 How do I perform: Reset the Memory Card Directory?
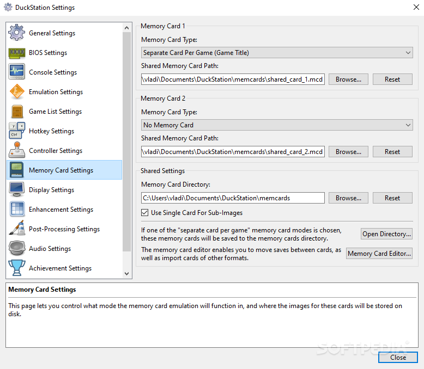pyautogui.click(x=392, y=198)
